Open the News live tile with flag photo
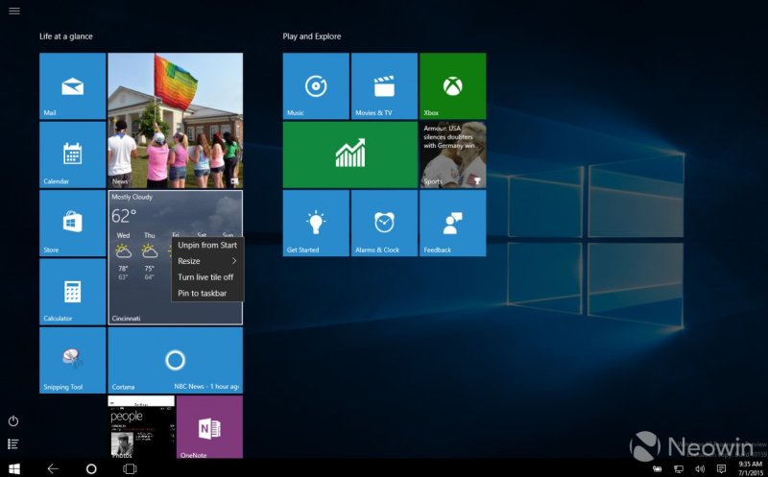Image resolution: width=768 pixels, height=477 pixels. click(x=176, y=121)
